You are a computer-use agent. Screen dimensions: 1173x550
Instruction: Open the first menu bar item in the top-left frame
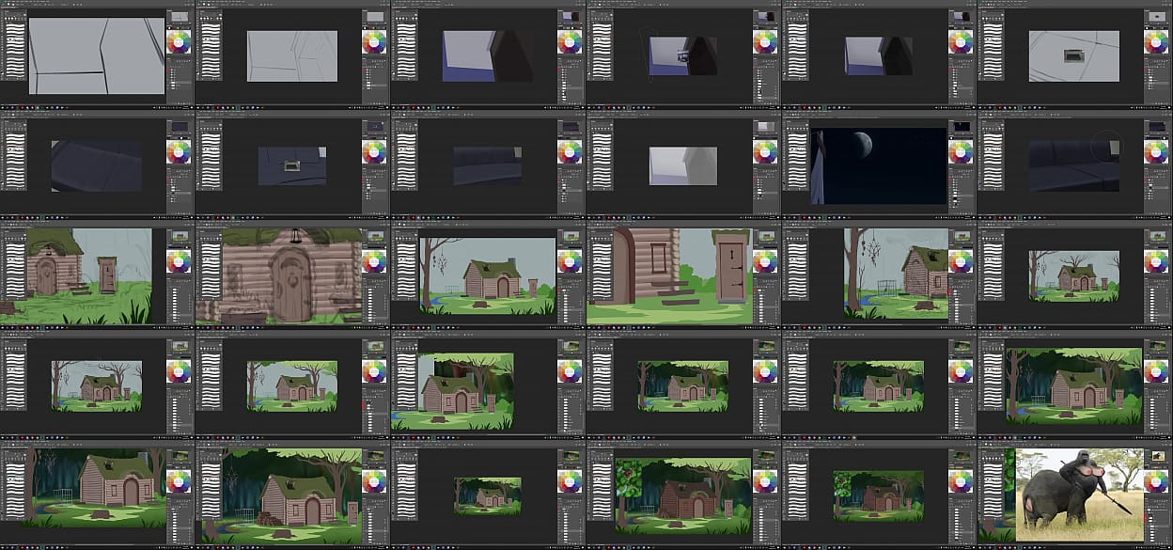[x=4, y=3]
